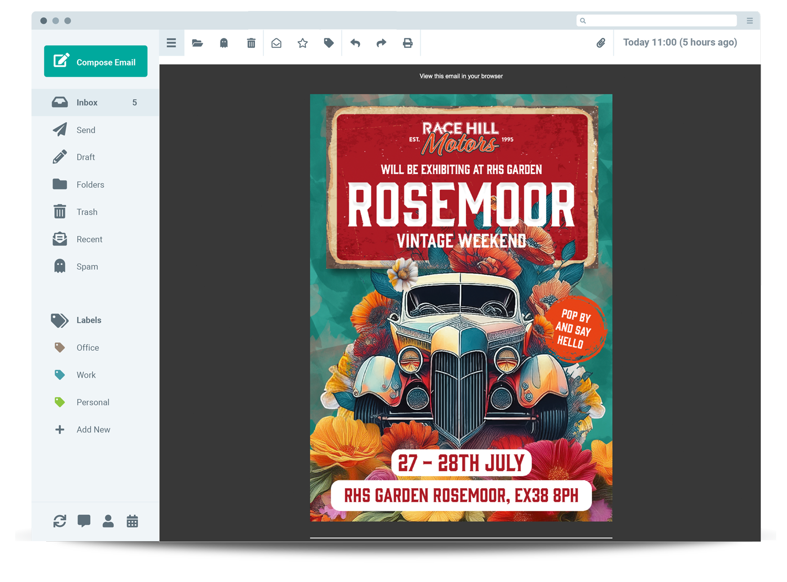Print the email with the printer icon
Viewport: 787px width, 582px height.
click(408, 43)
